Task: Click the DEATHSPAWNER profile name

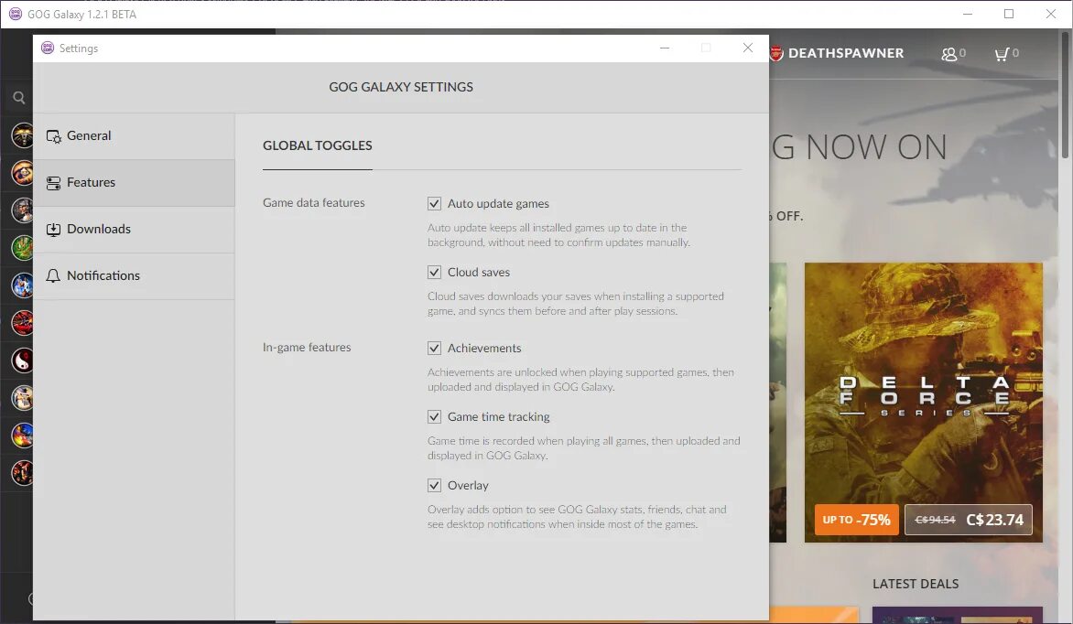Action: (x=846, y=53)
